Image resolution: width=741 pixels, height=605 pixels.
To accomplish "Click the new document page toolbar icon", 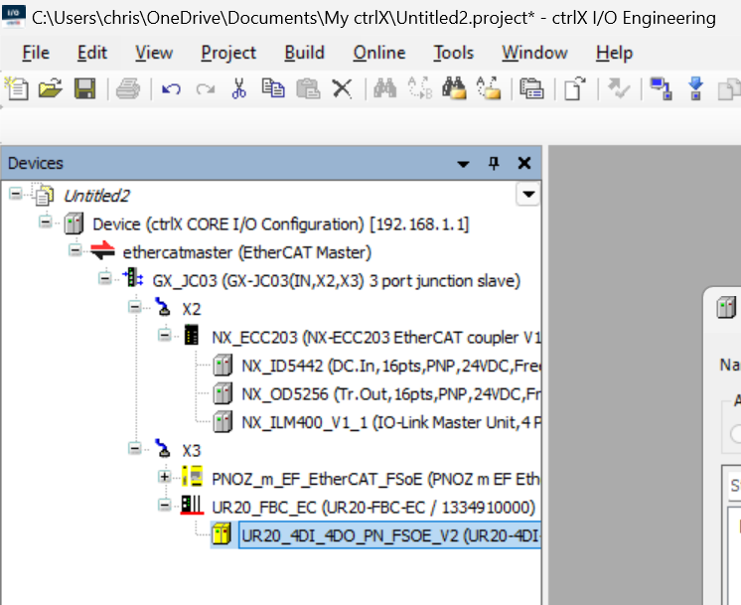I will 575,88.
